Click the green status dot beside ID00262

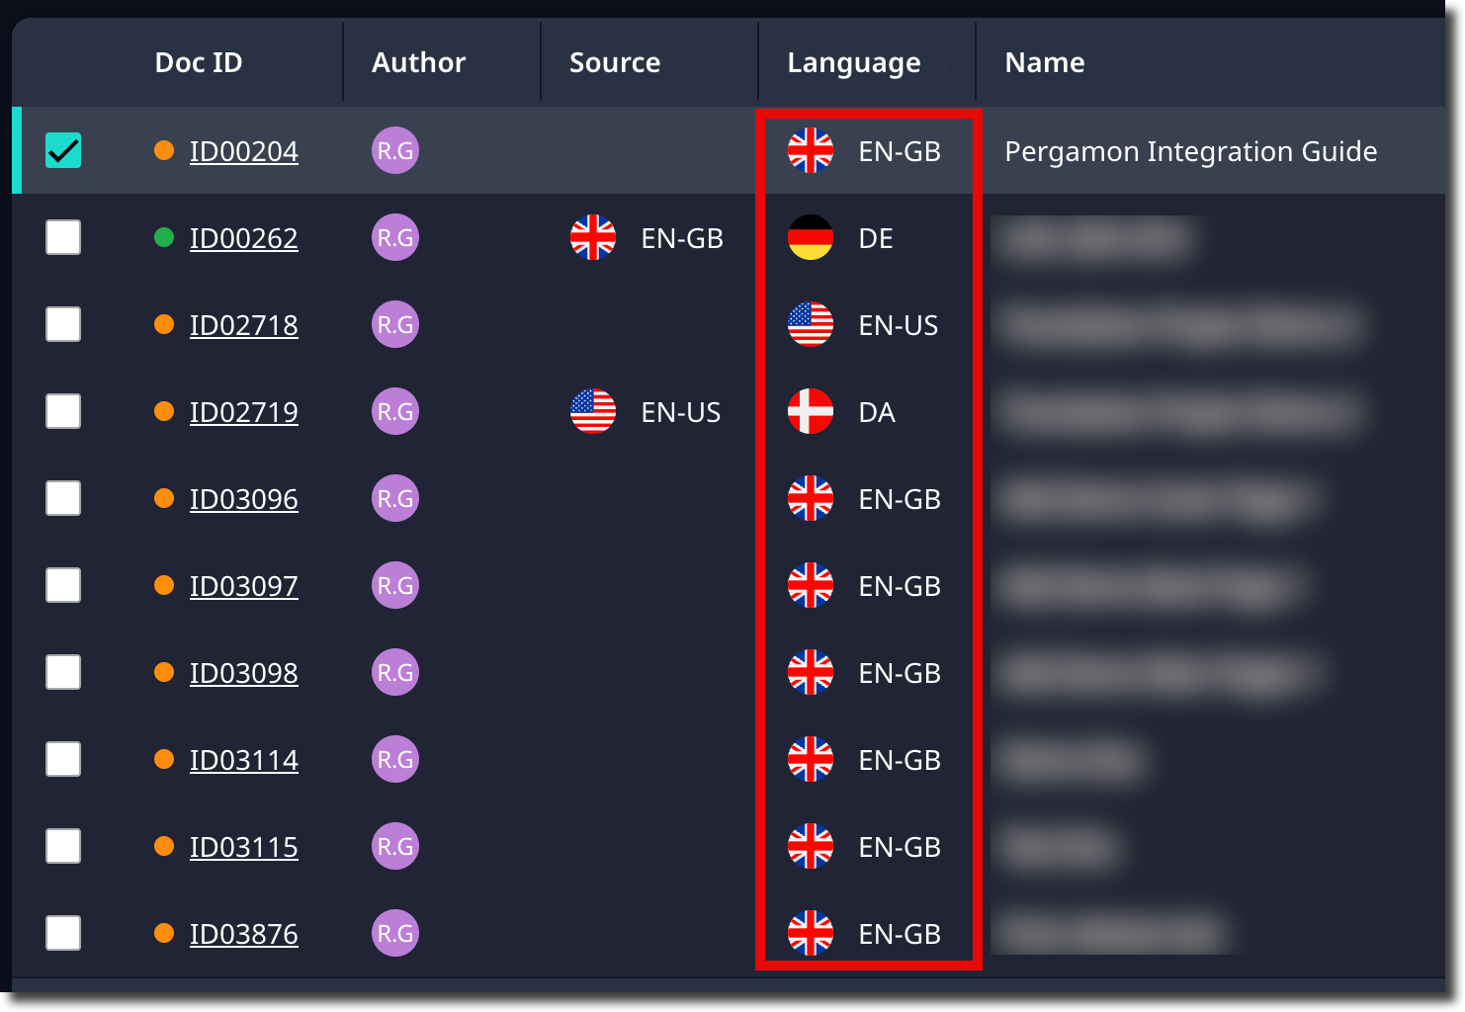pos(164,238)
